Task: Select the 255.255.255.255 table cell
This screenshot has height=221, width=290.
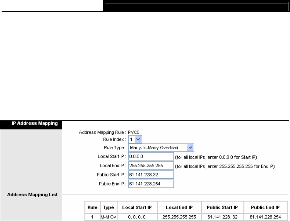Action: [179, 217]
